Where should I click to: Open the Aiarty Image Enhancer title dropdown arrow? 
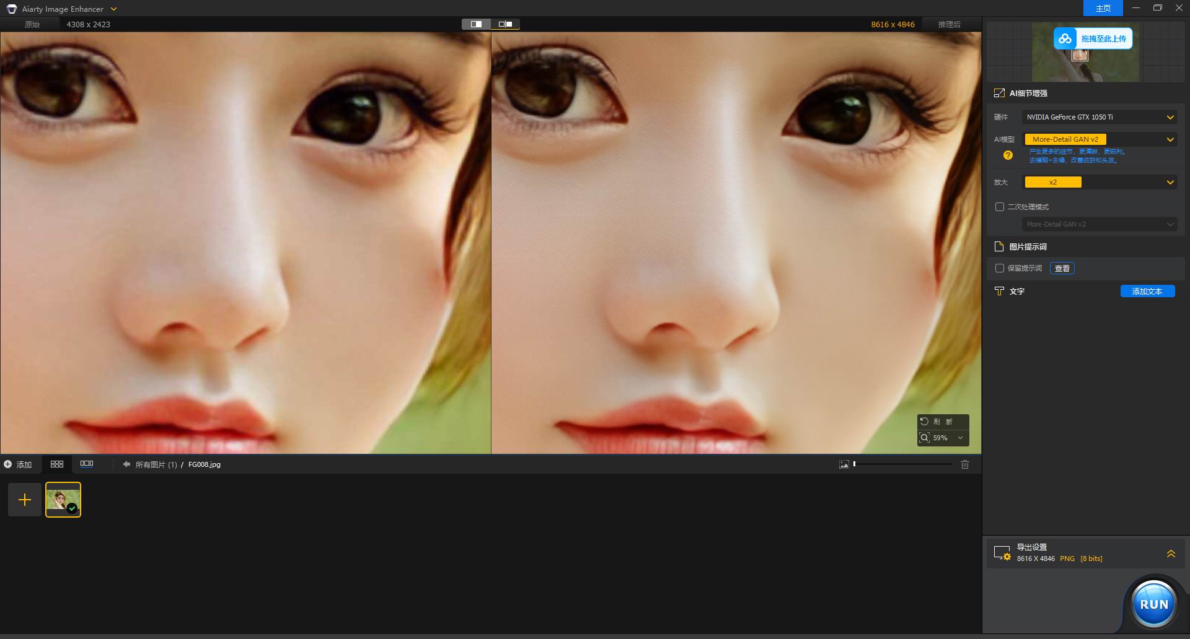(x=113, y=9)
